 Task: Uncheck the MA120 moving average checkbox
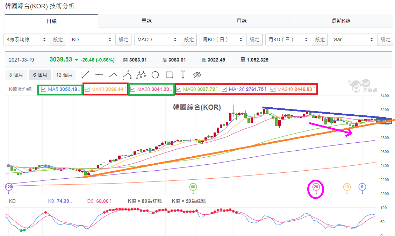tap(224, 89)
